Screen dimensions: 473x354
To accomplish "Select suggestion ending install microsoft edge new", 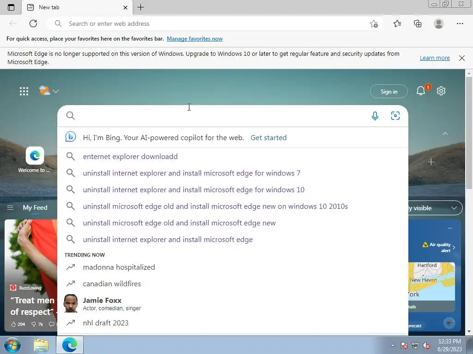I will [x=233, y=223].
